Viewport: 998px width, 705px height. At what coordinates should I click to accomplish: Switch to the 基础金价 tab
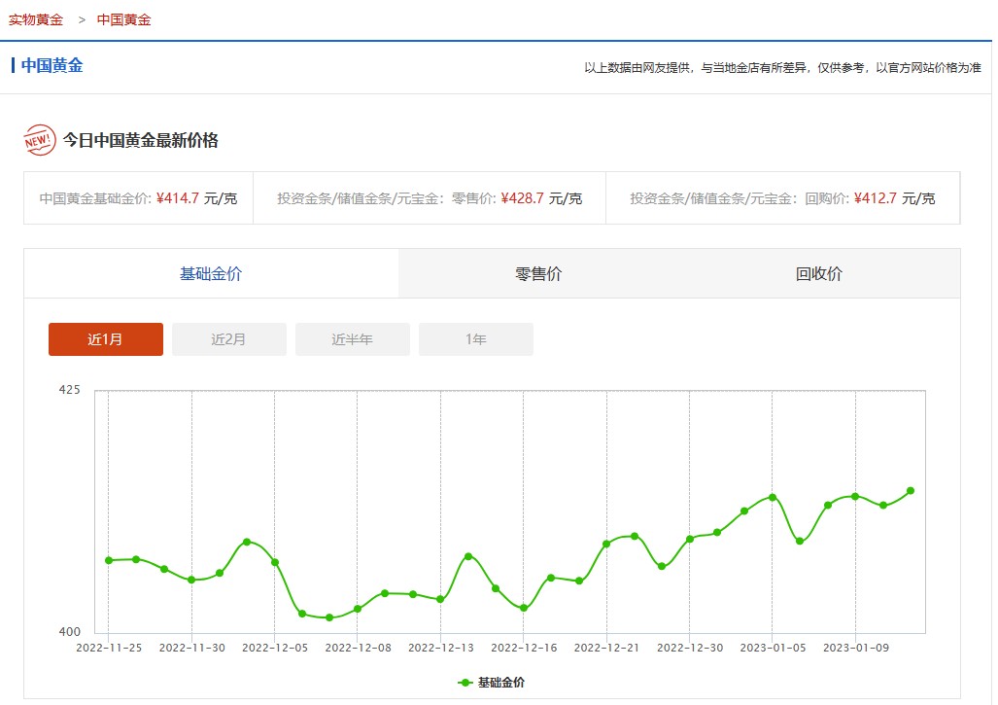pyautogui.click(x=211, y=274)
